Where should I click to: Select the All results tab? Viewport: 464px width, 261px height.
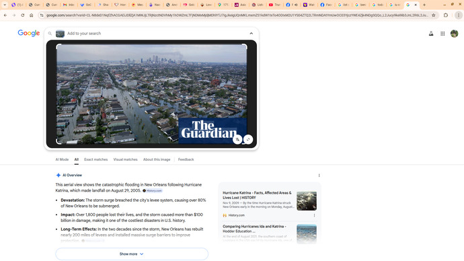click(77, 159)
